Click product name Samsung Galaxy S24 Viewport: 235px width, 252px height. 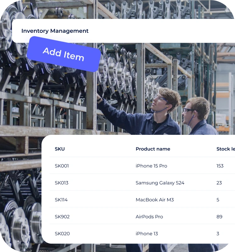[x=160, y=183]
